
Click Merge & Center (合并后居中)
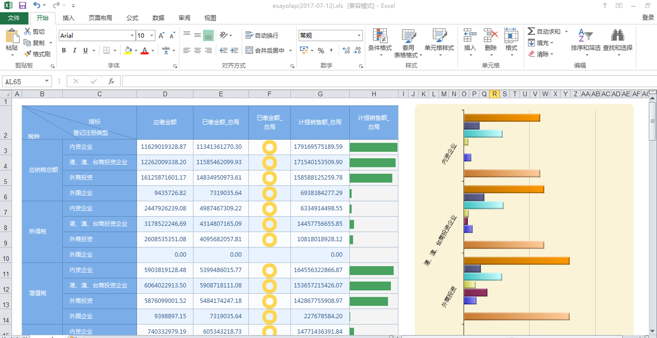(x=265, y=51)
